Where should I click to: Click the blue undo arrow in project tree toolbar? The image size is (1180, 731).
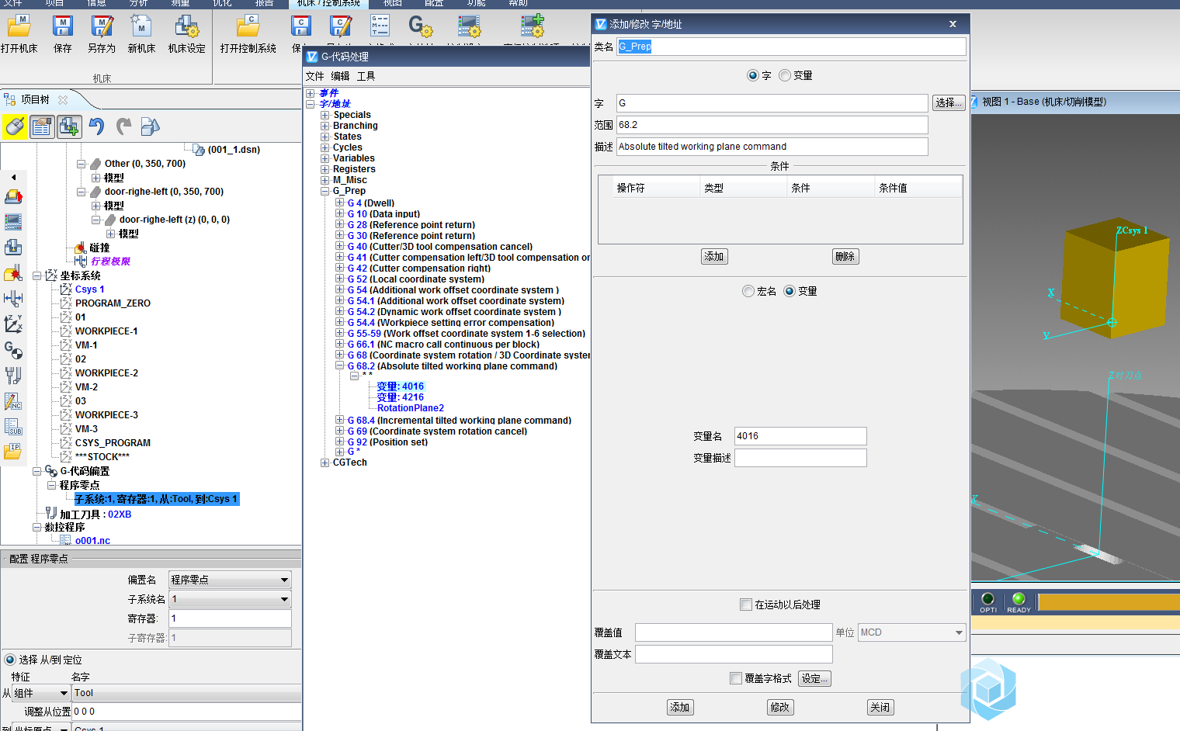click(x=96, y=126)
